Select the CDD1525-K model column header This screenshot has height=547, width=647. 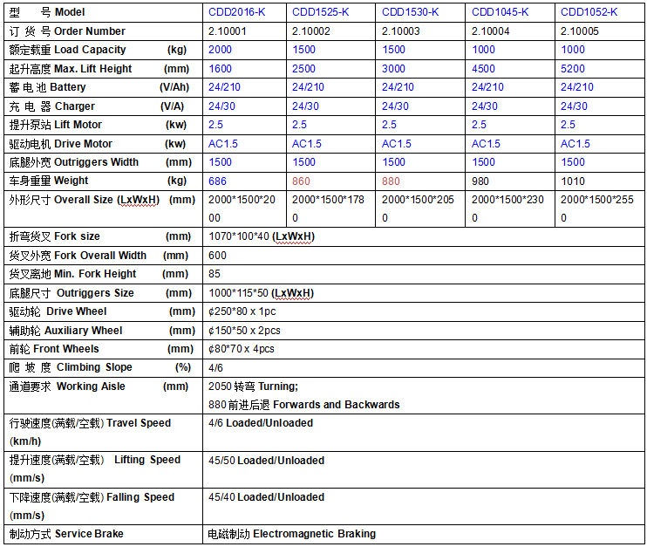tap(321, 12)
